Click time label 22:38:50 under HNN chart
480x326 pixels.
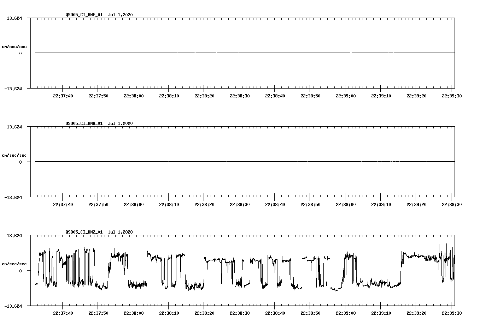coord(310,204)
